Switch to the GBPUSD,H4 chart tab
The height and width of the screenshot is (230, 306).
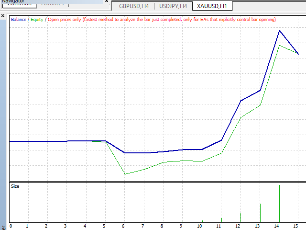pos(134,6)
